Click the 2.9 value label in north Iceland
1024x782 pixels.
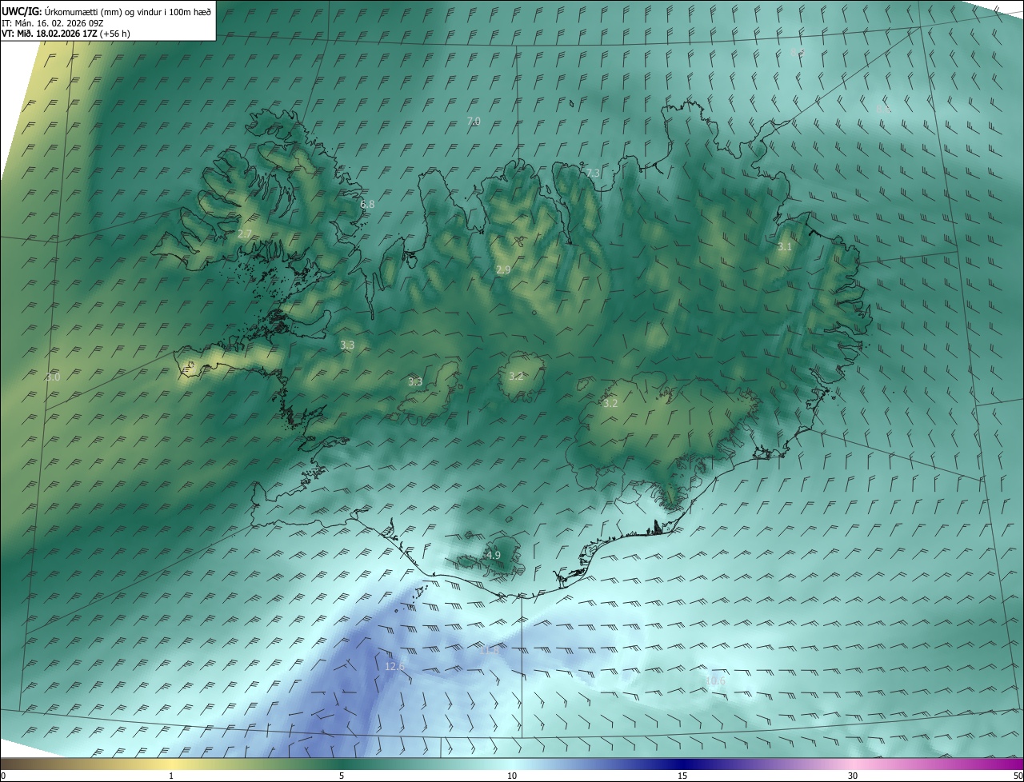click(503, 270)
